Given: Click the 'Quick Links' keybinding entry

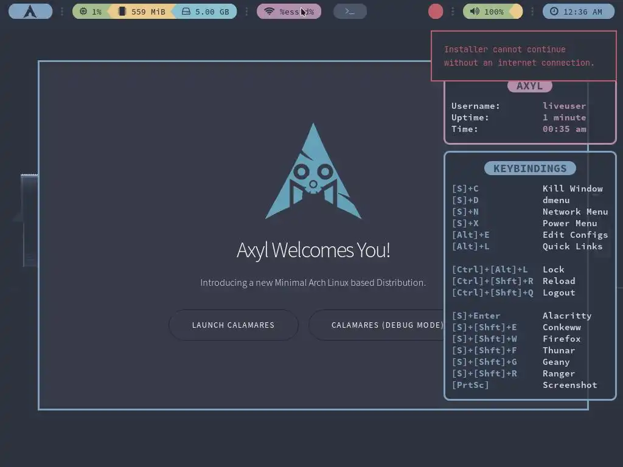Looking at the screenshot, I should tap(573, 246).
